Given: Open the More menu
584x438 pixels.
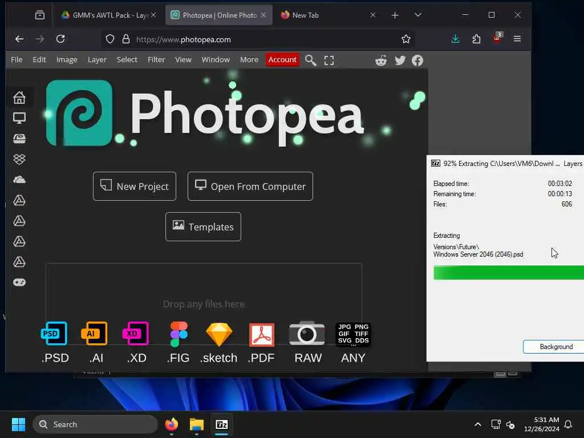Looking at the screenshot, I should pyautogui.click(x=249, y=59).
